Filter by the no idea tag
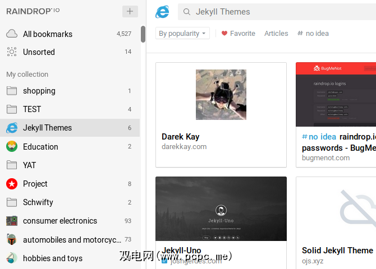Viewport: 376px width, 269px height. pos(313,33)
